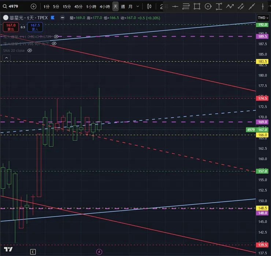
Task: Grab the drawing toolbar drag handle
Action: [166, 7]
